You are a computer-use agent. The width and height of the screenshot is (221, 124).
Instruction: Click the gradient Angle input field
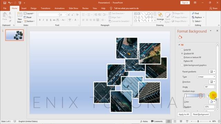[209, 87]
